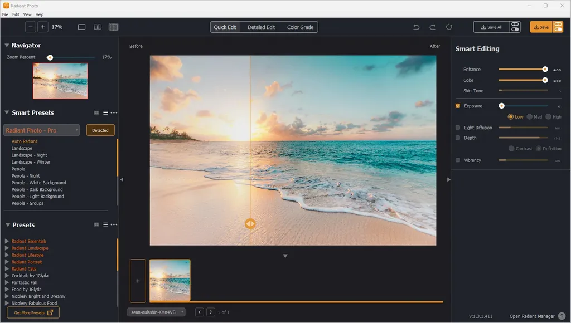The image size is (571, 323).
Task: Enable the Light Diffusion checkbox
Action: pos(458,128)
